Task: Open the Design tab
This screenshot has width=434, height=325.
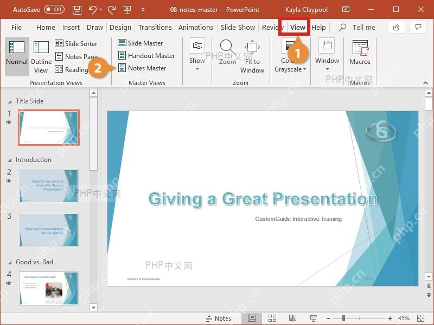Action: point(120,28)
